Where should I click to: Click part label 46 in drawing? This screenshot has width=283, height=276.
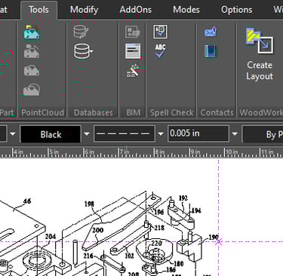point(27,201)
